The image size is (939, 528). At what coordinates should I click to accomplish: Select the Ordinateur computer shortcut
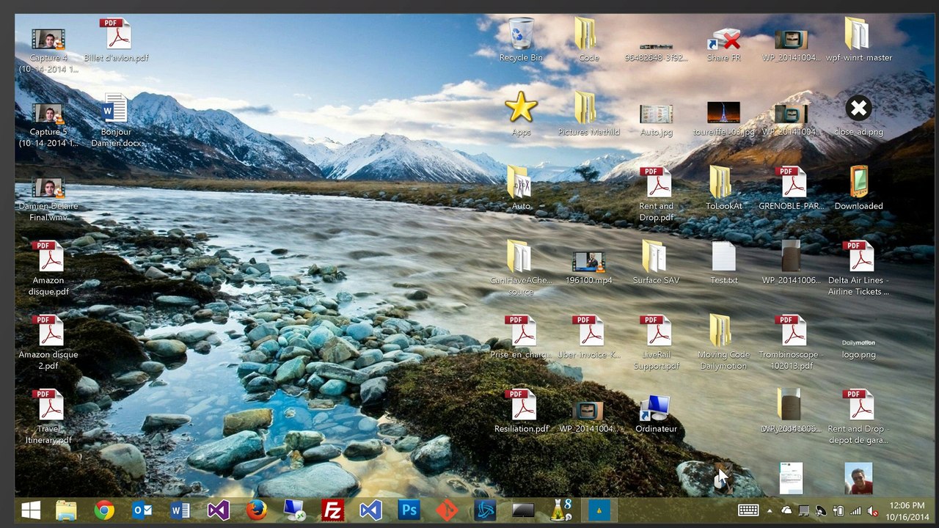coord(656,414)
